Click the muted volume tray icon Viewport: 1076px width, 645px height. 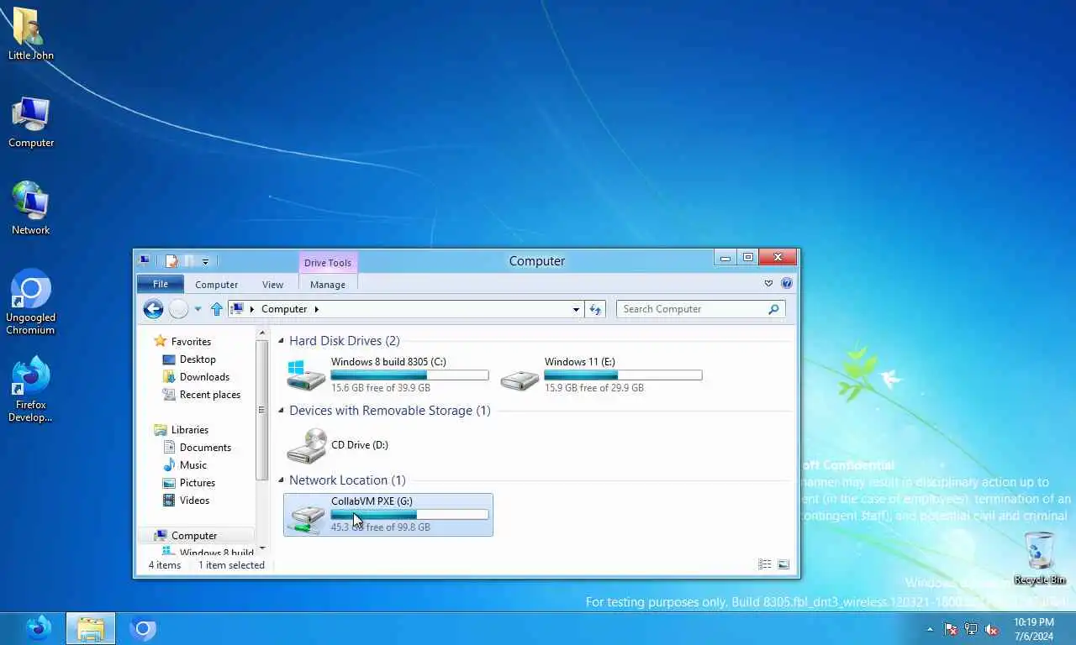992,629
